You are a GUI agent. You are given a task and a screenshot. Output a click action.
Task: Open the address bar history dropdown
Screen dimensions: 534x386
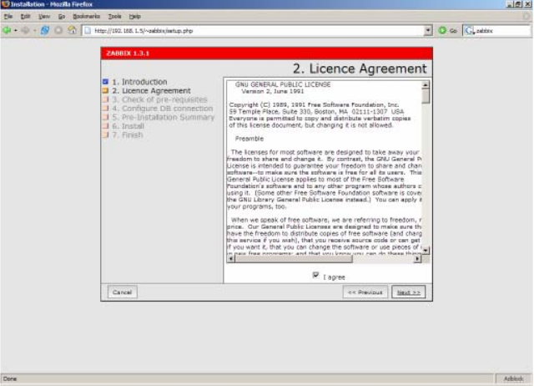point(428,30)
